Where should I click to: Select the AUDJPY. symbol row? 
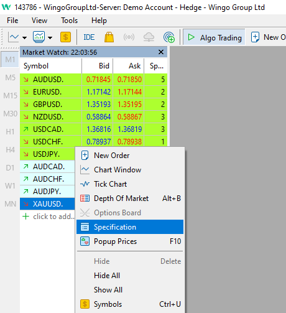47,192
